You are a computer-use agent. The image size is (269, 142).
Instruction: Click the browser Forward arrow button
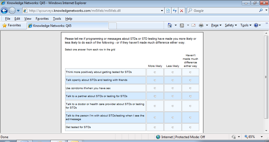[x=12, y=11]
